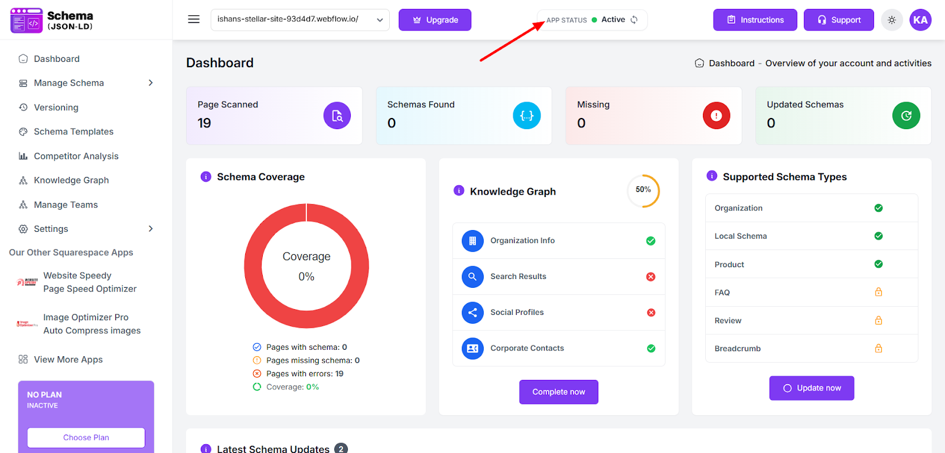Image resolution: width=945 pixels, height=453 pixels.
Task: Toggle the light/dark theme sun icon
Action: (x=891, y=20)
